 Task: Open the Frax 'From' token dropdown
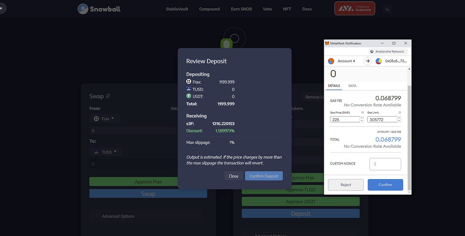pyautogui.click(x=105, y=118)
